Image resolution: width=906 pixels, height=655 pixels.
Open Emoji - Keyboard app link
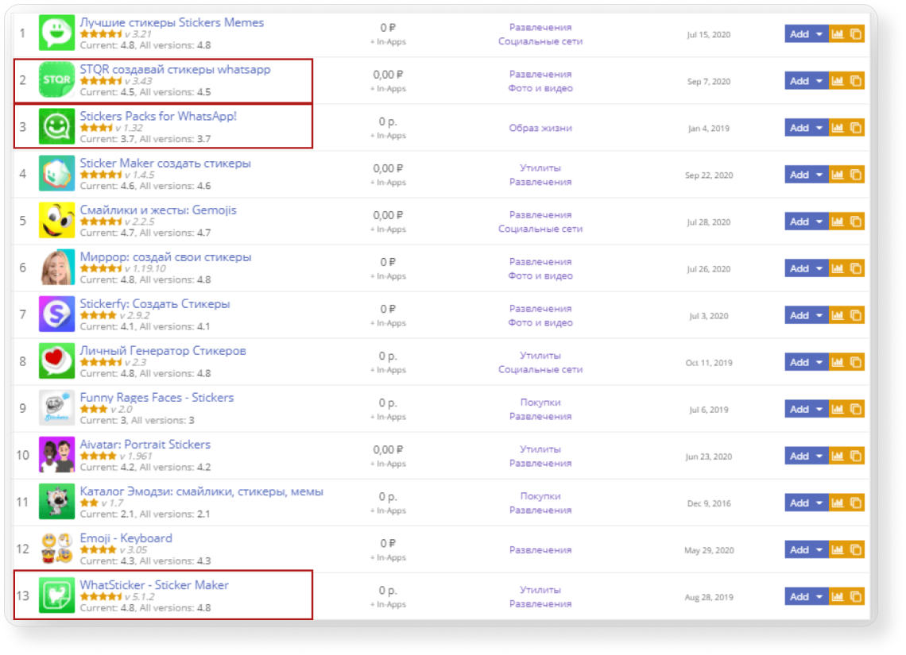point(126,537)
